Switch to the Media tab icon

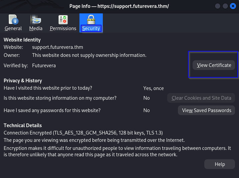coord(36,20)
